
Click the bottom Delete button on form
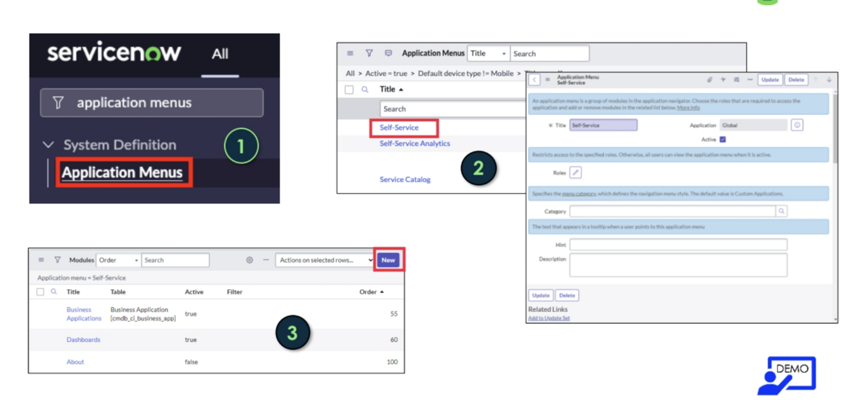coord(567,296)
